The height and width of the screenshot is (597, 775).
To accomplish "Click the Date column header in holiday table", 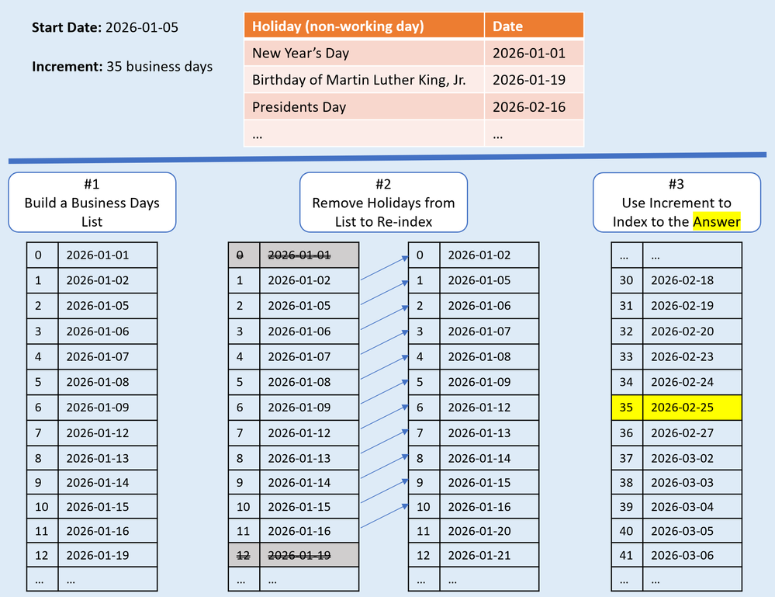I will 507,25.
